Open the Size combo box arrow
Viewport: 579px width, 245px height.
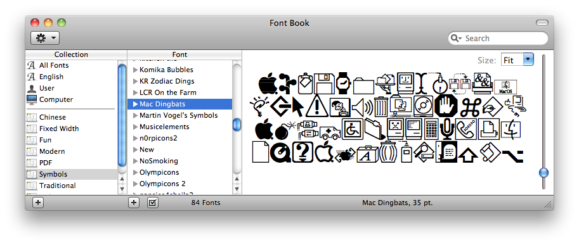pyautogui.click(x=528, y=60)
